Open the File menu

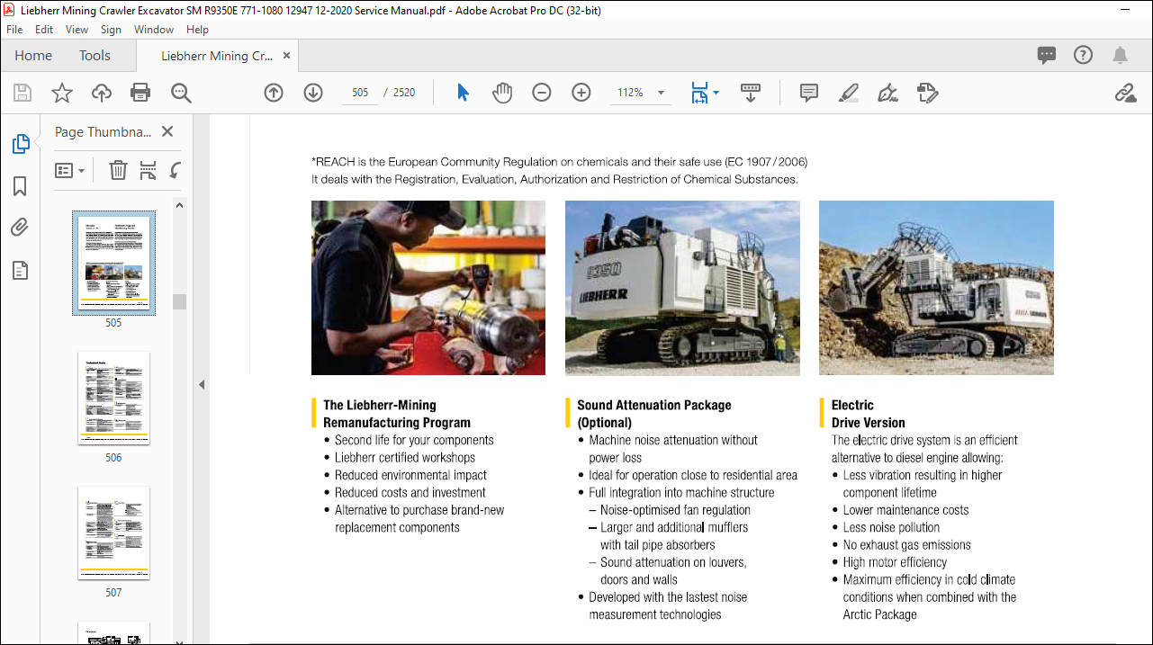(14, 29)
